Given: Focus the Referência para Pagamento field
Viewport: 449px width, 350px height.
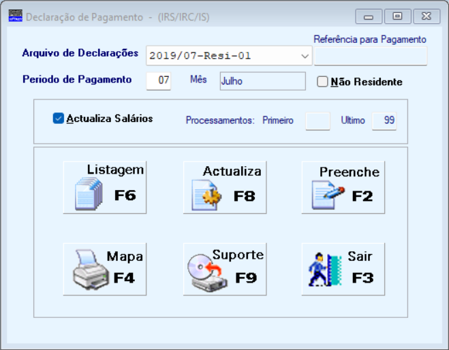Looking at the screenshot, I should pyautogui.click(x=371, y=56).
